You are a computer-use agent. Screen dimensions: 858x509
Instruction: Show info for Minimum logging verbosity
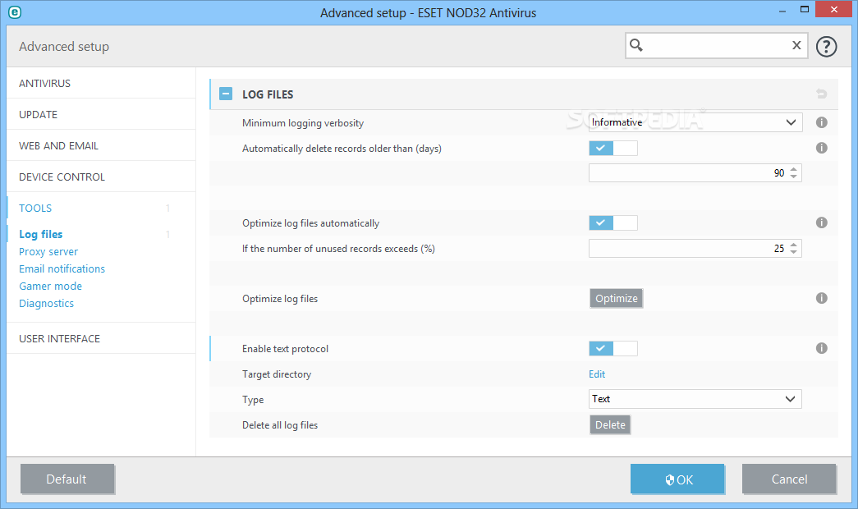(x=821, y=122)
